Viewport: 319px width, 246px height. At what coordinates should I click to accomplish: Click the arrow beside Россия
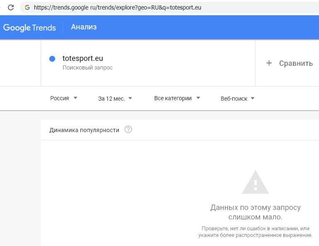pyautogui.click(x=75, y=98)
